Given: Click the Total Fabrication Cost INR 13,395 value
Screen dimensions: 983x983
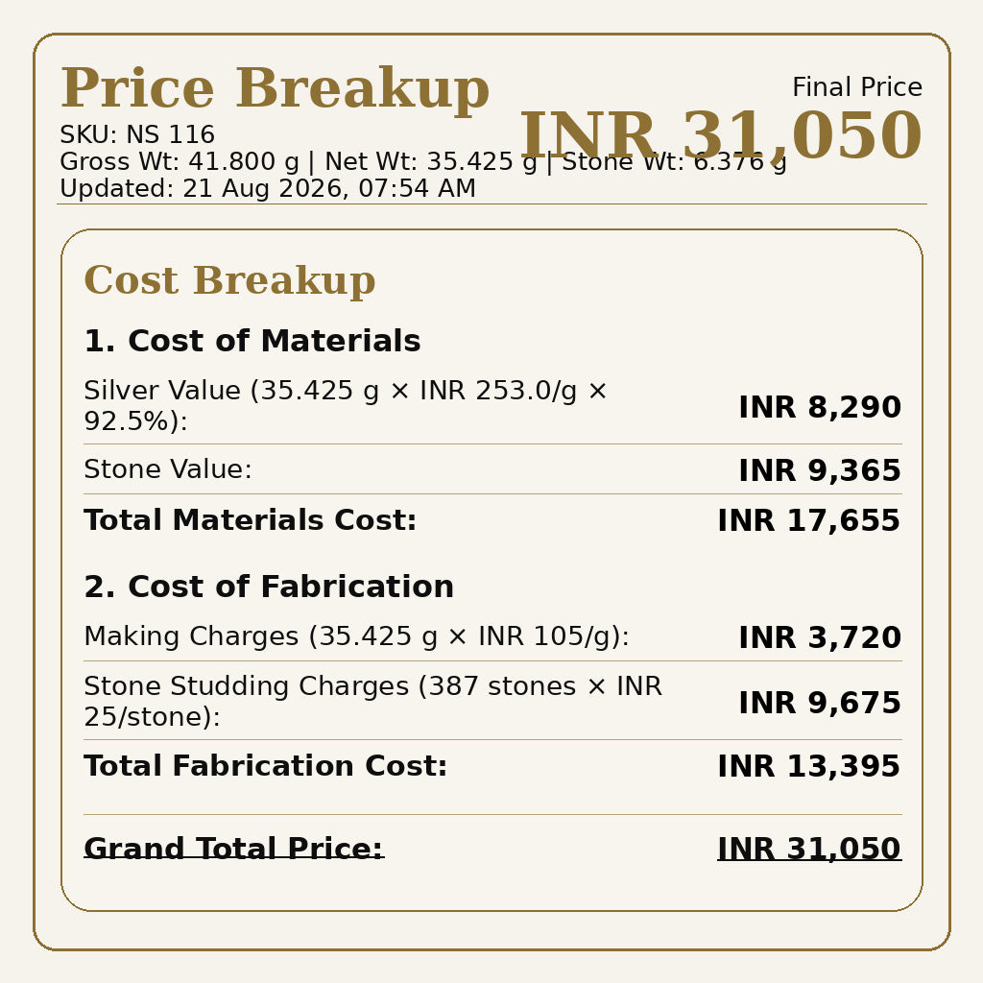Looking at the screenshot, I should point(809,766).
